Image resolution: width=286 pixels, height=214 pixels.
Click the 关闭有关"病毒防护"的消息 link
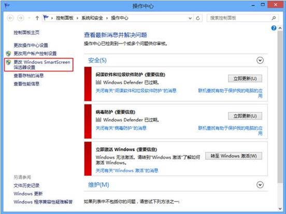coord(121,128)
